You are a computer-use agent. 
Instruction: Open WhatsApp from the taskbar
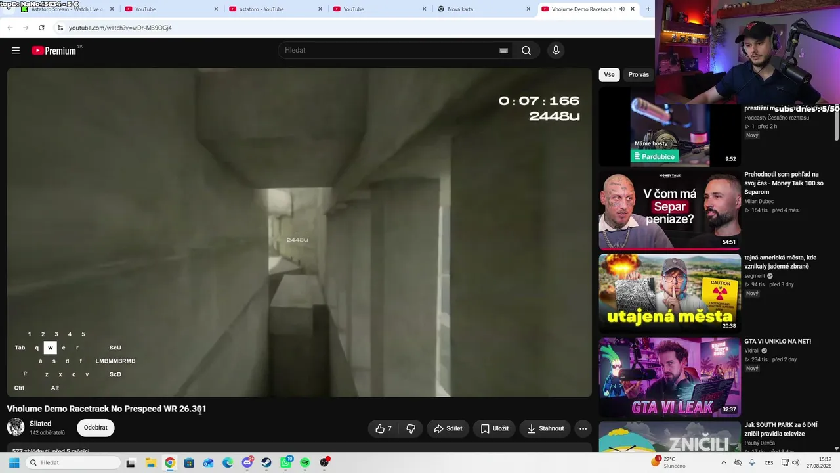tap(286, 462)
